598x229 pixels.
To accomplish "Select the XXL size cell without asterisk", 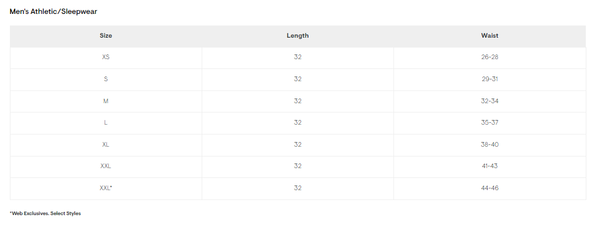I will [106, 166].
